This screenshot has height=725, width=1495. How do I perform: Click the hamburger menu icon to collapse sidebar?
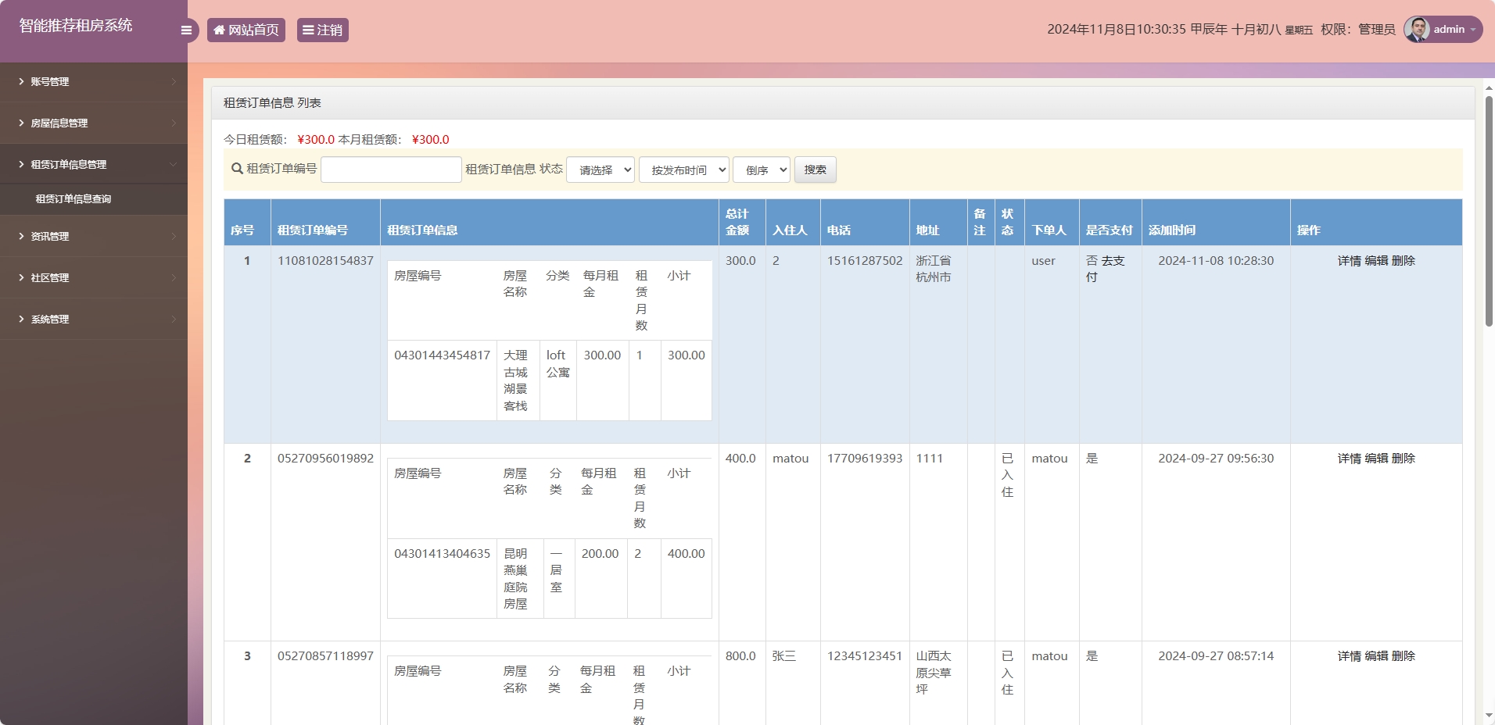coord(185,30)
